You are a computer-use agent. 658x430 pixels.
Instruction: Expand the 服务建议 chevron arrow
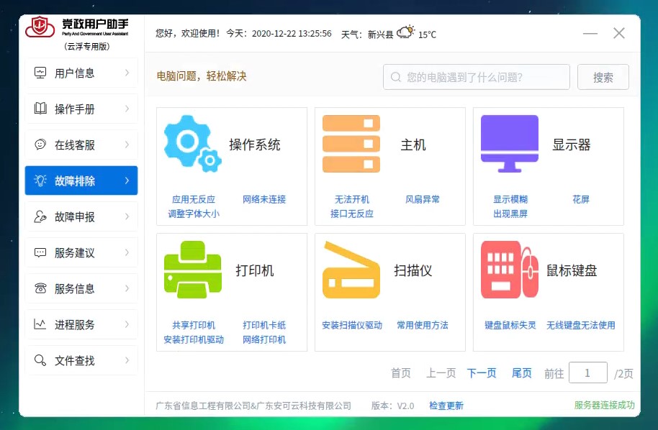(127, 252)
